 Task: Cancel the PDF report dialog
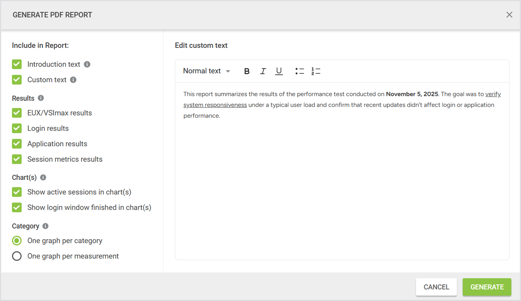pyautogui.click(x=436, y=287)
